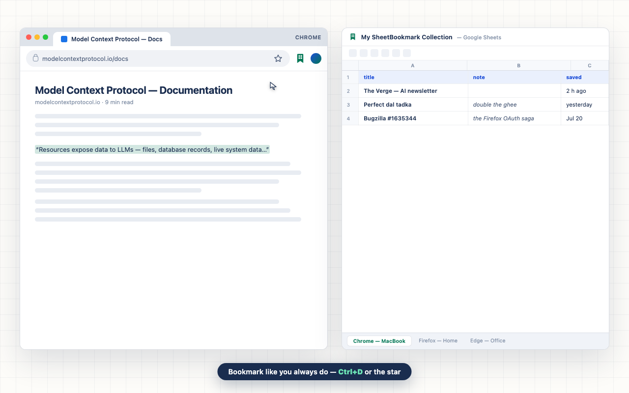Click the 'Bugzilla #1635344' cell
629x393 pixels.
point(413,118)
